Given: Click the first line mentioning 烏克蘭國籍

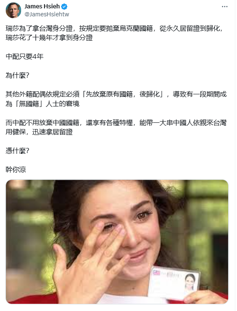Looking at the screenshot, I should (114, 29).
